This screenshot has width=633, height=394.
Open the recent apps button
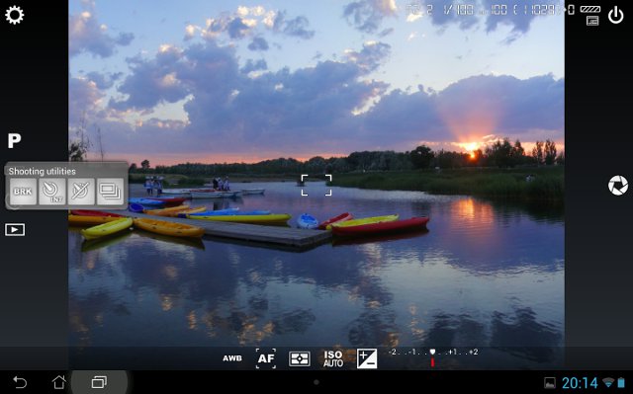[99, 382]
